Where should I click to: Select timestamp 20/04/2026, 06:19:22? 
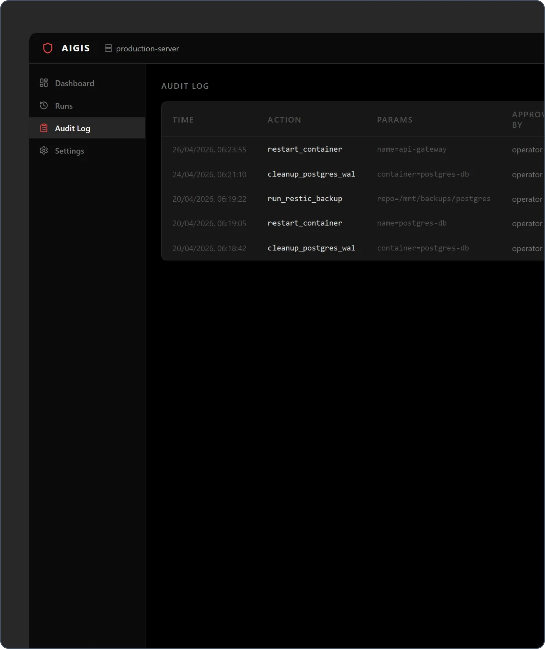(210, 199)
